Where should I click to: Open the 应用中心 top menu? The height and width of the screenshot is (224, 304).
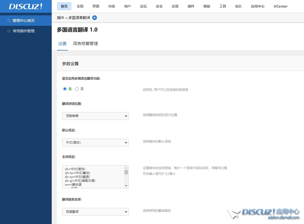(x=258, y=6)
